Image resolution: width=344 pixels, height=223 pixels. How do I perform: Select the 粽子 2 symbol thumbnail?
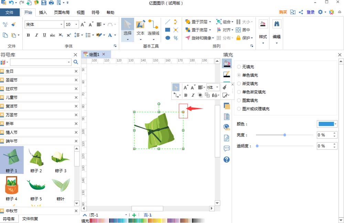[36, 160]
